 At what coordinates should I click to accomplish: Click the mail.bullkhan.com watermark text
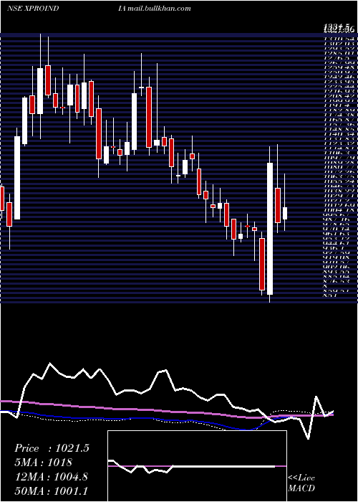159,9
